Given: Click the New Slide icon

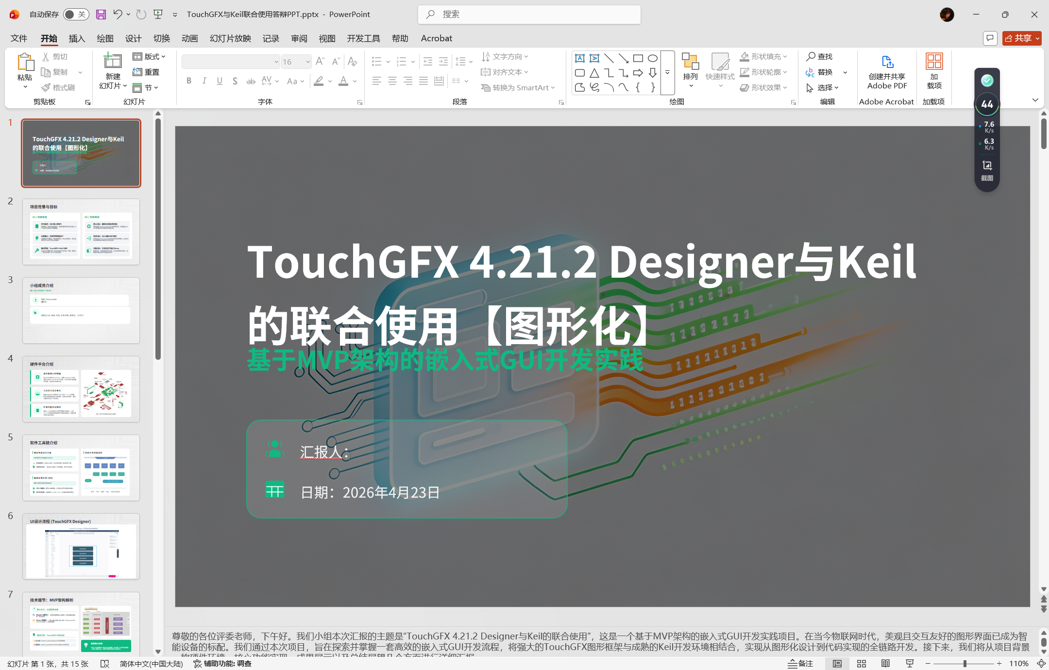Looking at the screenshot, I should [112, 62].
